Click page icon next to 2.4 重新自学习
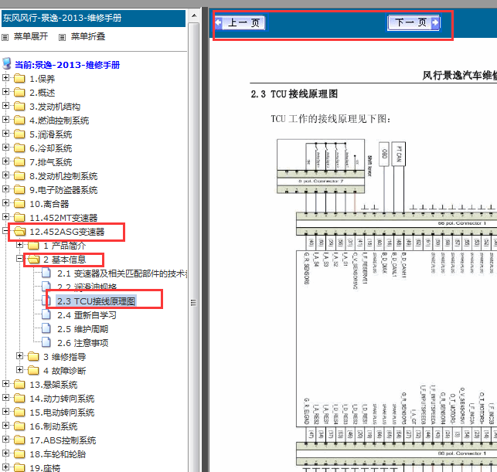Viewport: 497px width, 472px height. (46, 314)
